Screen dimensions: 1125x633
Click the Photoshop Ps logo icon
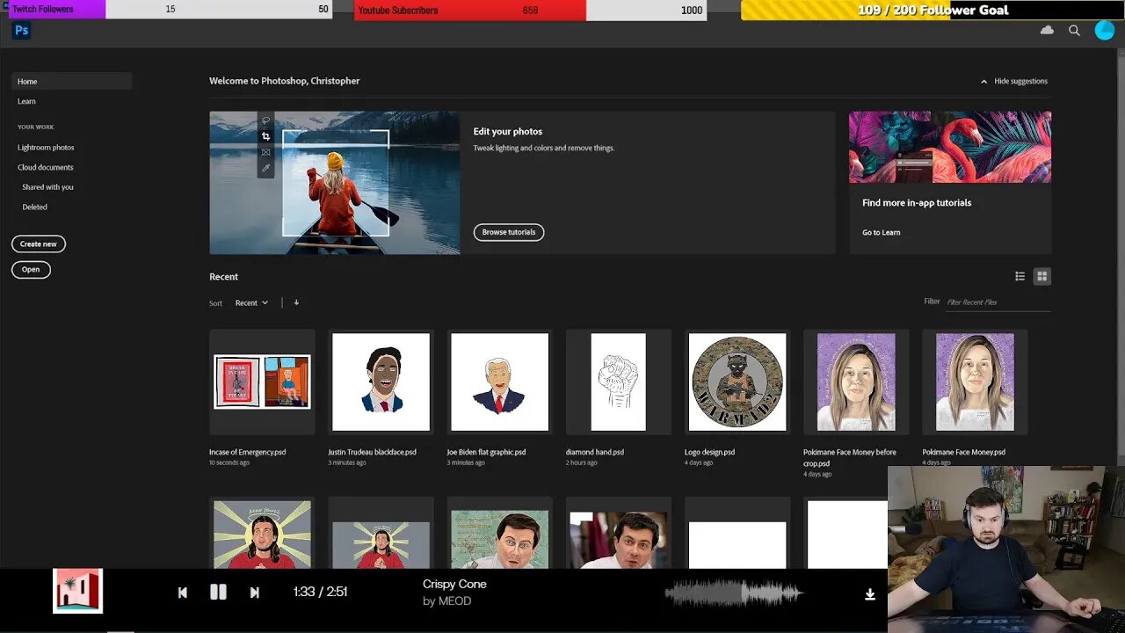point(22,31)
